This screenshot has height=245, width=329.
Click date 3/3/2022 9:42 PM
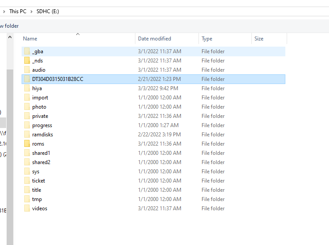(158, 88)
